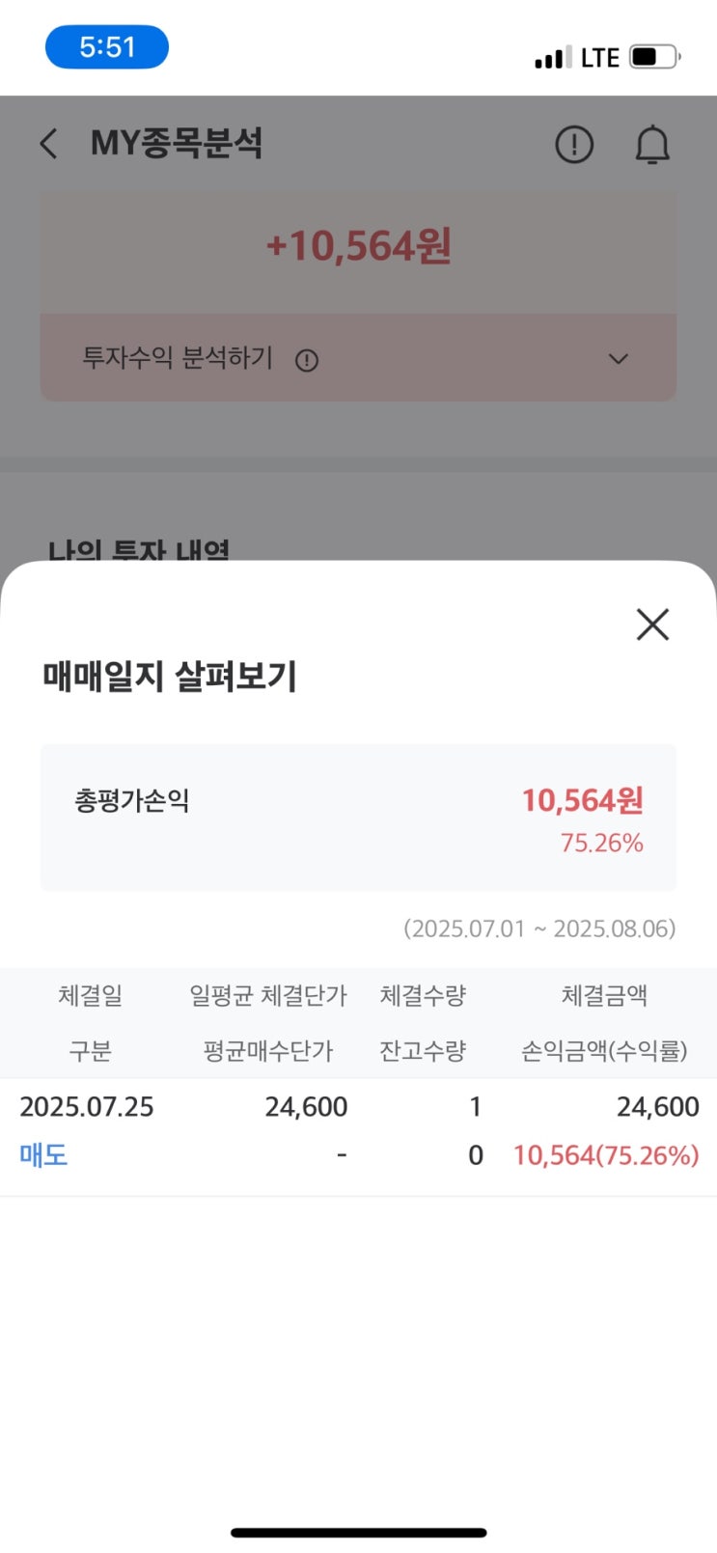Tap the cellular signal strength indicator
This screenshot has height=1553, width=717.
(553, 58)
